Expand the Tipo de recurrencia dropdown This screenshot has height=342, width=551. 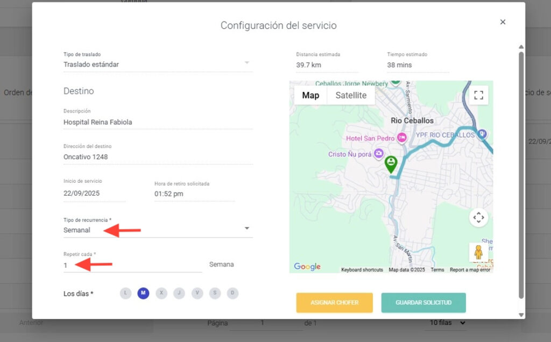247,229
